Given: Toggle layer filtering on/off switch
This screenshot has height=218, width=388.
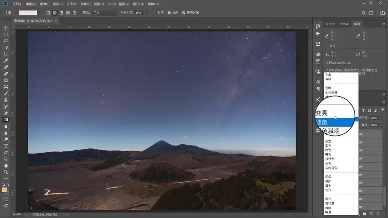Looking at the screenshot, I should pyautogui.click(x=383, y=110).
